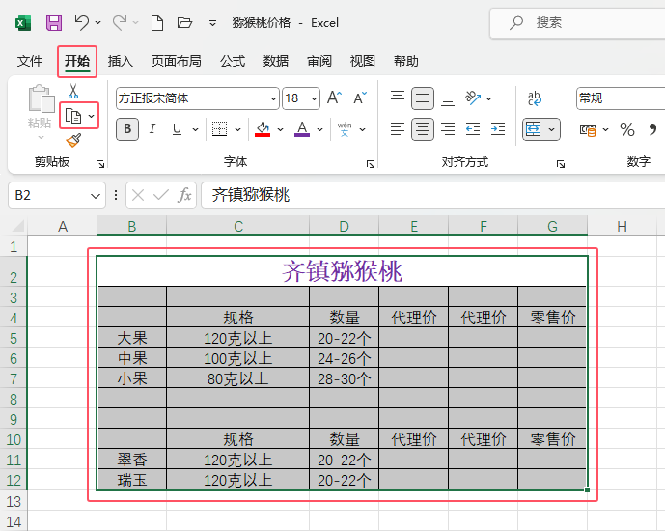The image size is (665, 531).
Task: Open the font size 18 dropdown
Action: (x=314, y=98)
